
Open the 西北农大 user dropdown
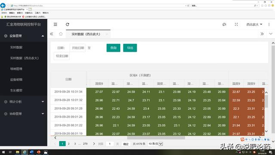(x=254, y=25)
